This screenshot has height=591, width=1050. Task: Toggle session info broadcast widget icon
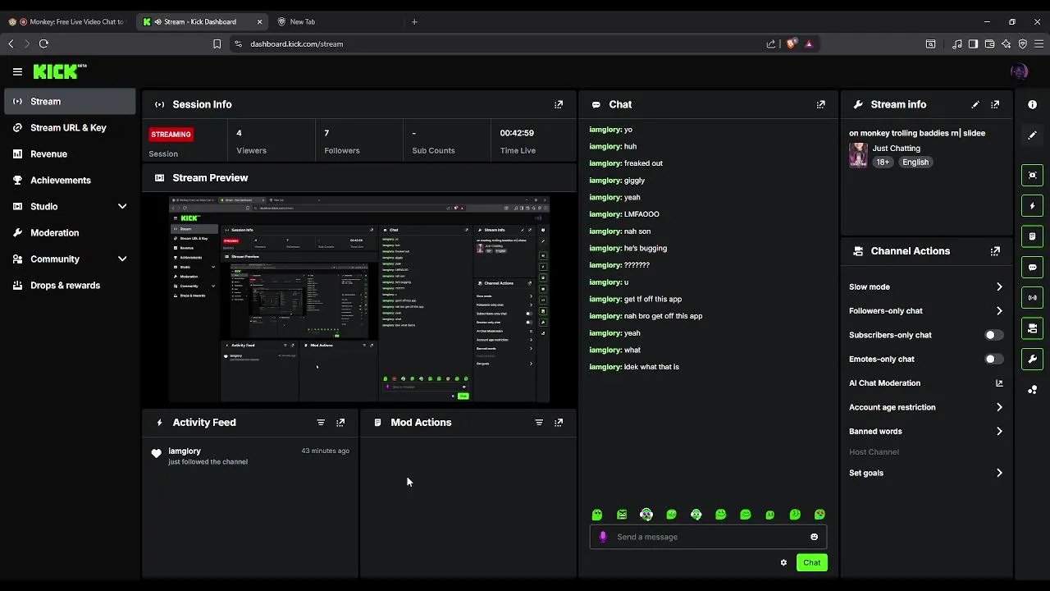1032,297
